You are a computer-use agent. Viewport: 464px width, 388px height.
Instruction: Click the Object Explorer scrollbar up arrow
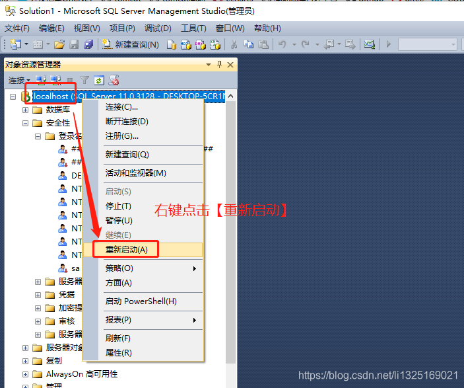click(231, 96)
